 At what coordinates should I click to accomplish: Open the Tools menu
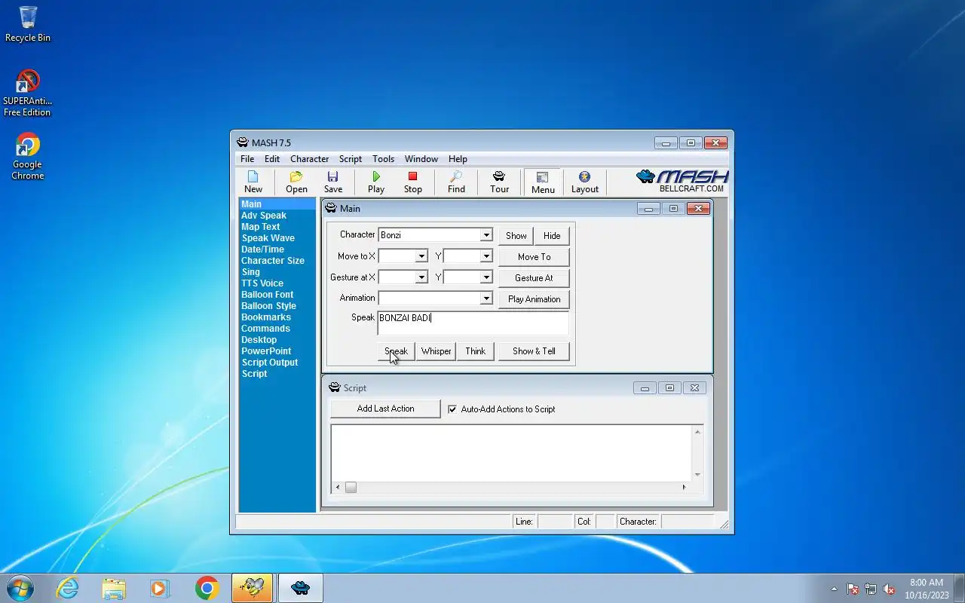[x=383, y=159]
